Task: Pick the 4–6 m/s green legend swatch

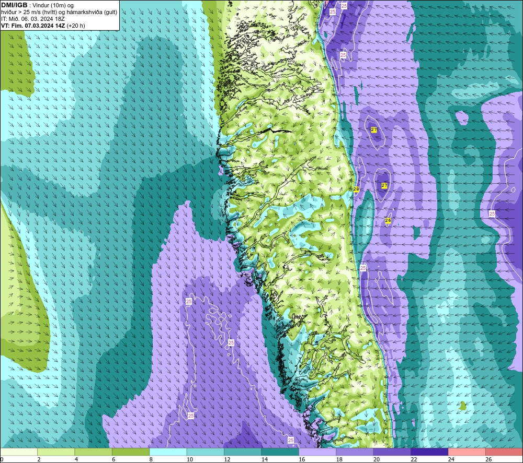Action: tap(94, 452)
